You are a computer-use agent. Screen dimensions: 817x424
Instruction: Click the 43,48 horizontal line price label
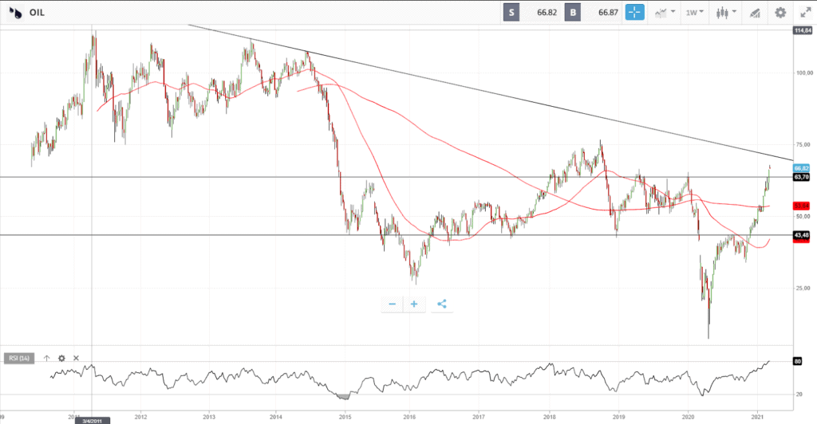(x=801, y=235)
